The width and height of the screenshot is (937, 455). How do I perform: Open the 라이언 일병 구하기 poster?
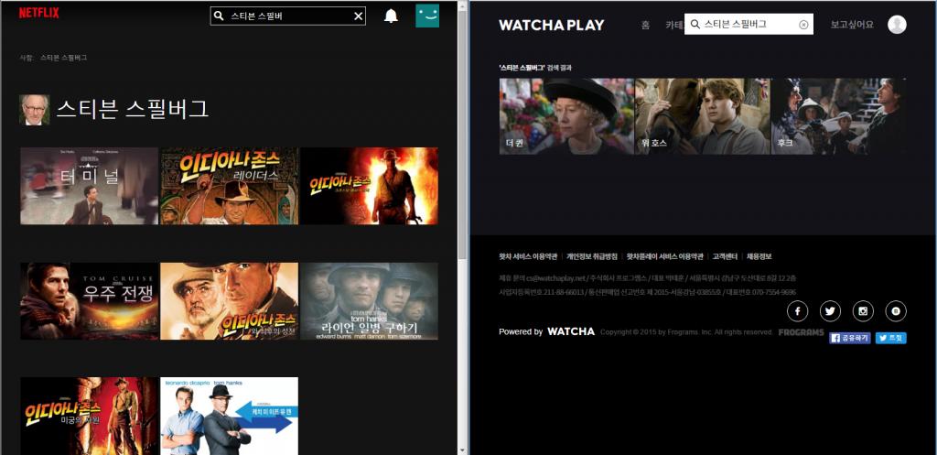pos(369,301)
